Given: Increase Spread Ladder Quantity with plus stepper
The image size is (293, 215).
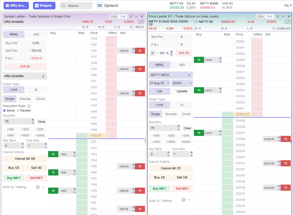Looking at the screenshot, I should tap(33, 120).
